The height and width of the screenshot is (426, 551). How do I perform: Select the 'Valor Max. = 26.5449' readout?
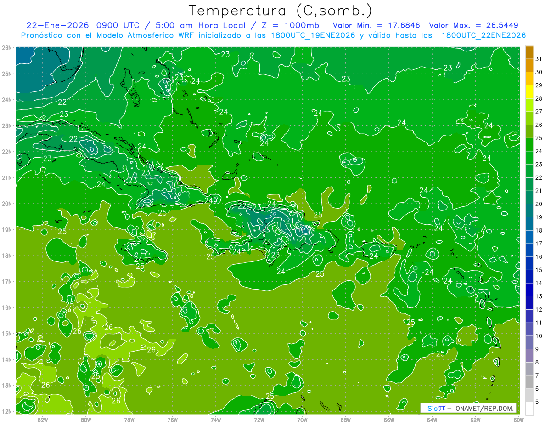click(474, 25)
